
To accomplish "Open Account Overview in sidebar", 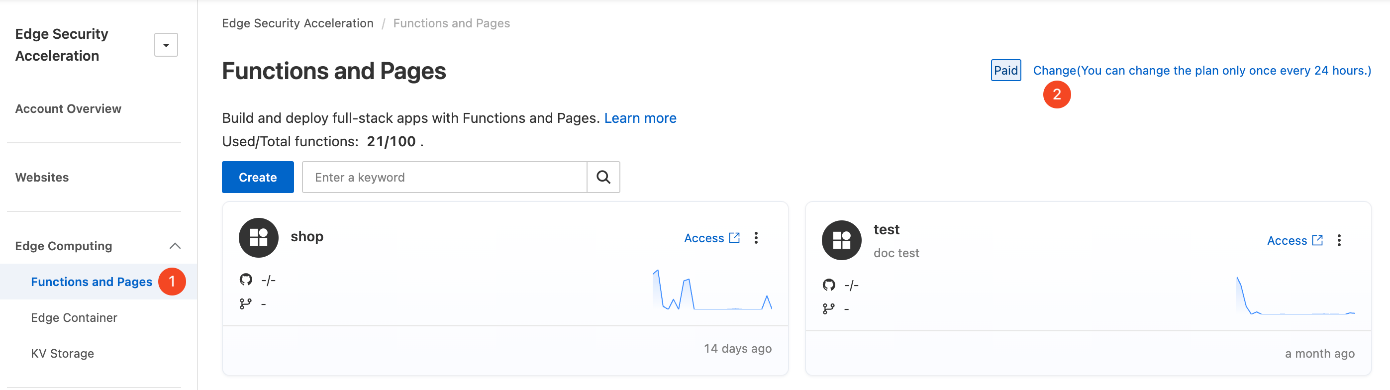I will click(68, 108).
